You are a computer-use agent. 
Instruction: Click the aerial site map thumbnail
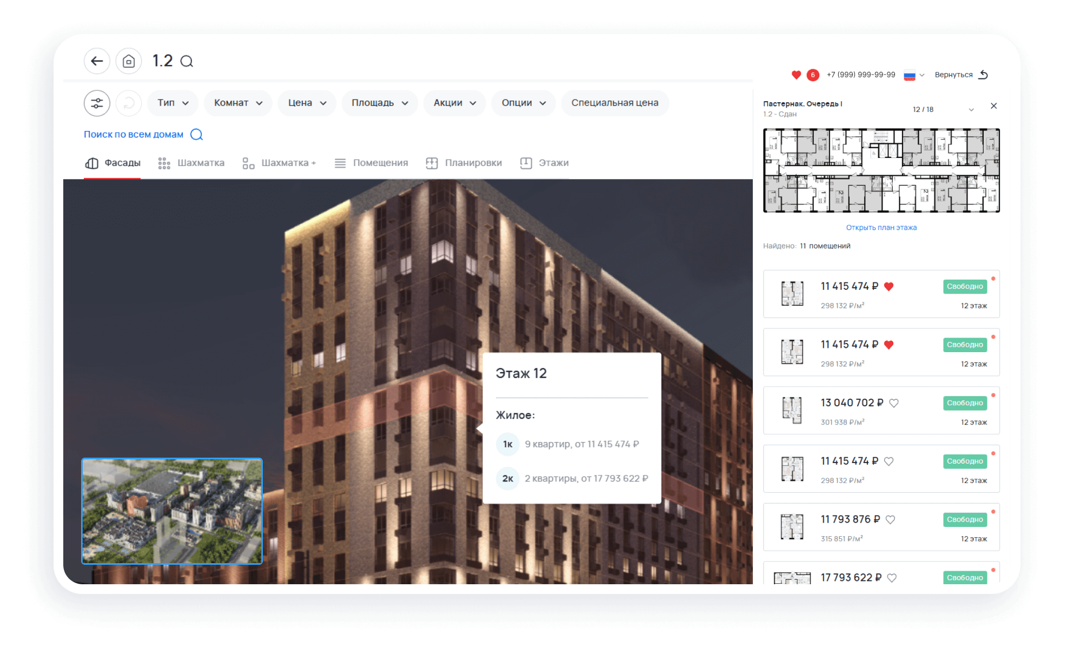point(172,511)
